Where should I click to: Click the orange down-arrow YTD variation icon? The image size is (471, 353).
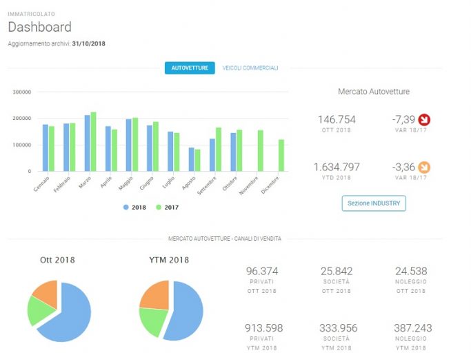(x=424, y=168)
